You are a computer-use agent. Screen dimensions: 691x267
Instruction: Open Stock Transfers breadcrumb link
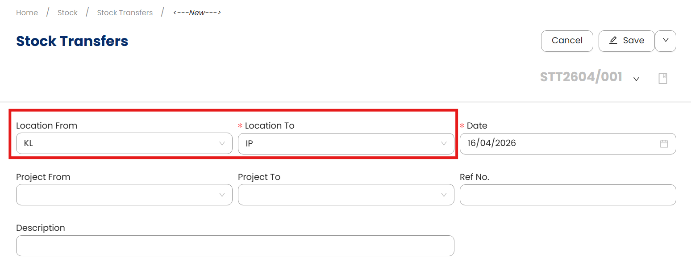point(125,13)
